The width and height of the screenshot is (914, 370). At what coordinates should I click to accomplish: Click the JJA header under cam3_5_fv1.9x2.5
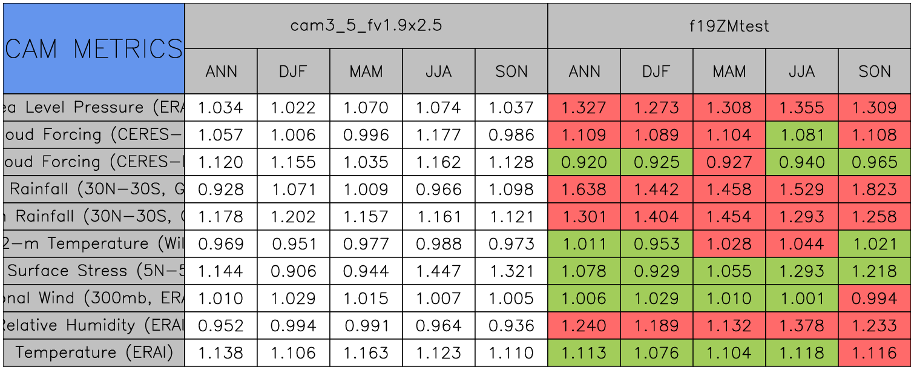coord(438,71)
